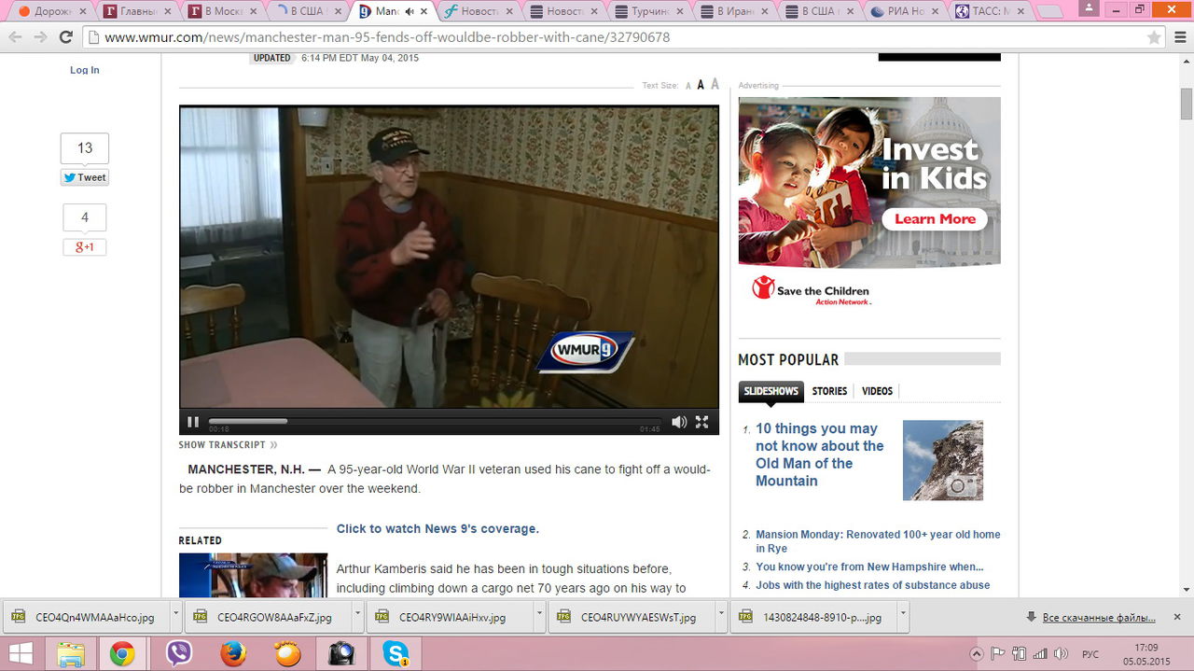Click Learn More in the ad

pos(935,219)
